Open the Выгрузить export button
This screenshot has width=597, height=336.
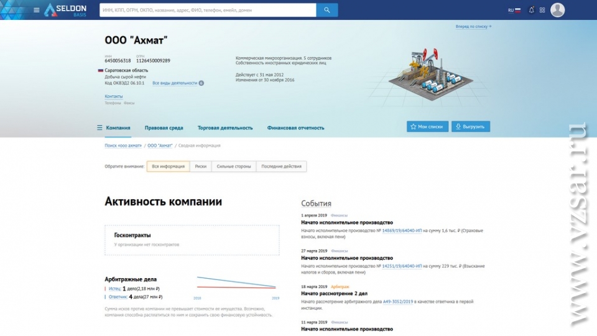pyautogui.click(x=471, y=126)
